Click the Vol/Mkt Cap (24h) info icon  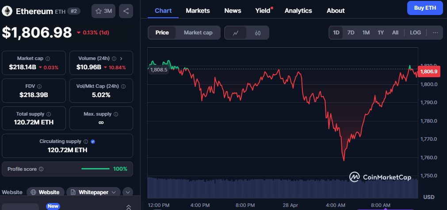(x=123, y=86)
